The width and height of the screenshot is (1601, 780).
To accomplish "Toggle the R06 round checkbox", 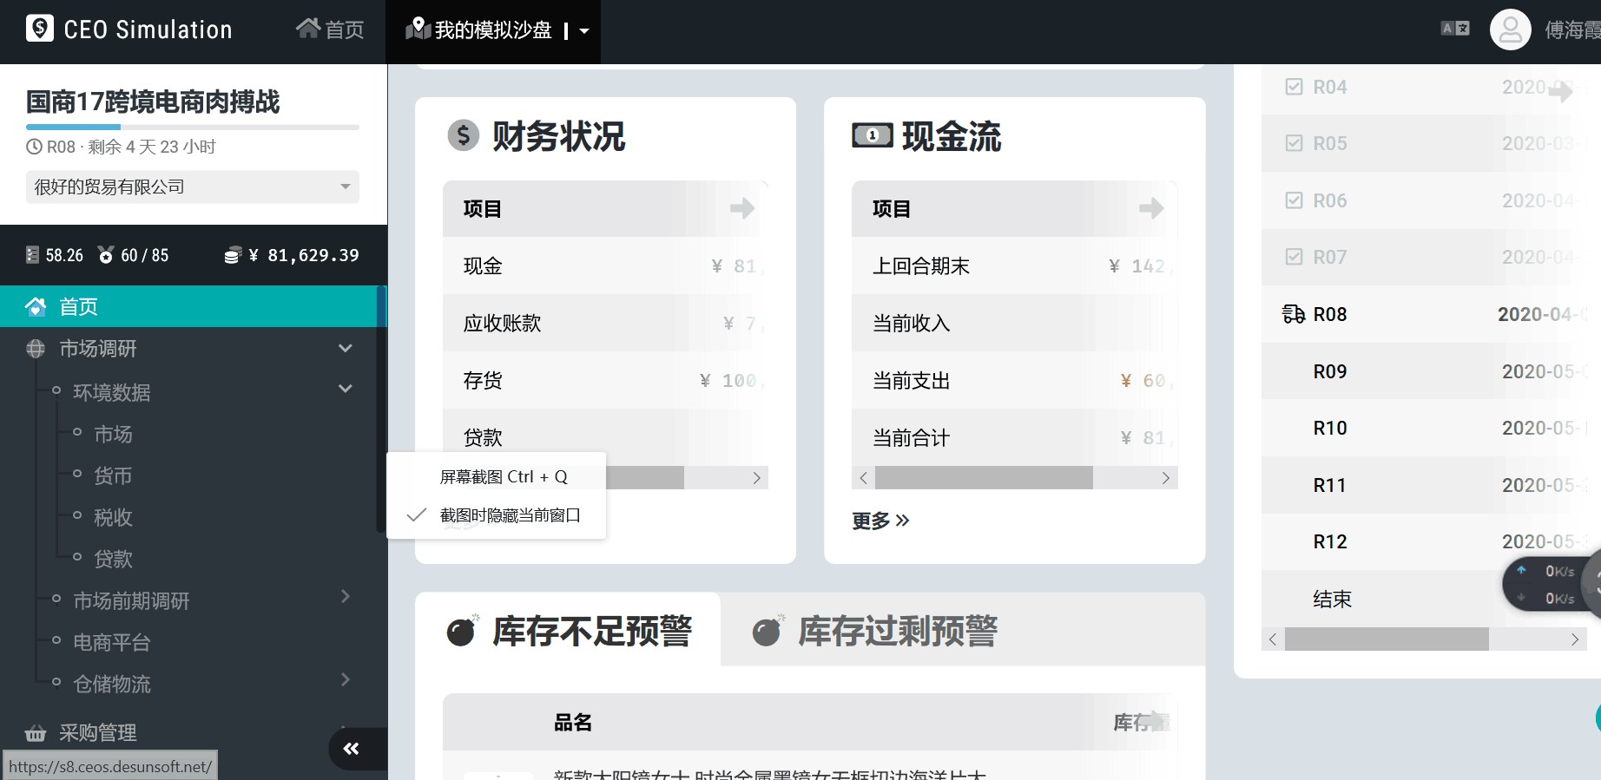I will coord(1294,200).
